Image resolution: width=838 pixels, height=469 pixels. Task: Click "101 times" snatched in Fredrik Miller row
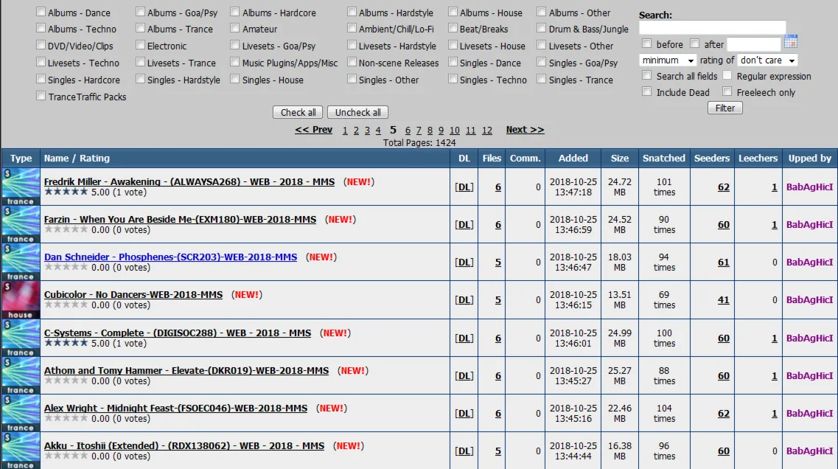[x=664, y=187]
